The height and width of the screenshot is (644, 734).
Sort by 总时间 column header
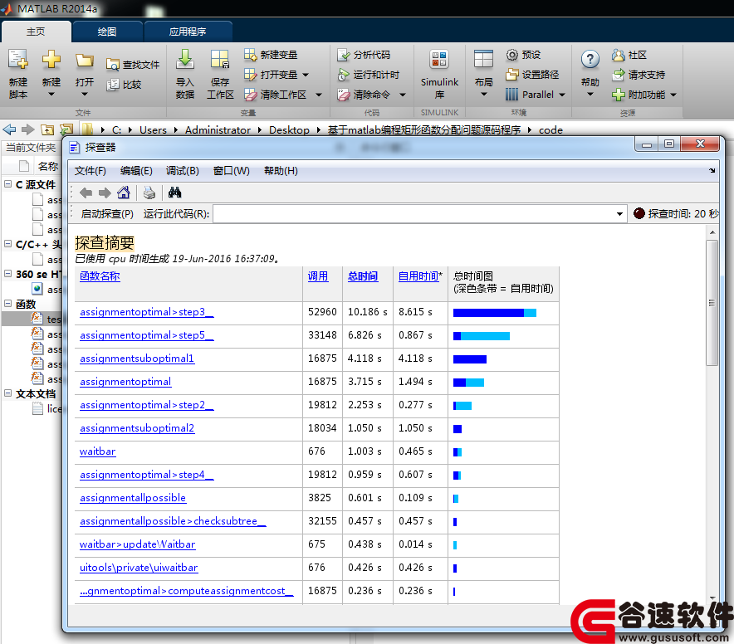pos(363,276)
